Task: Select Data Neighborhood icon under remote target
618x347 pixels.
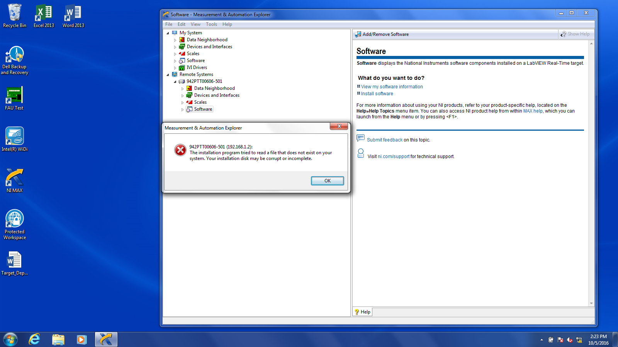Action: (189, 88)
